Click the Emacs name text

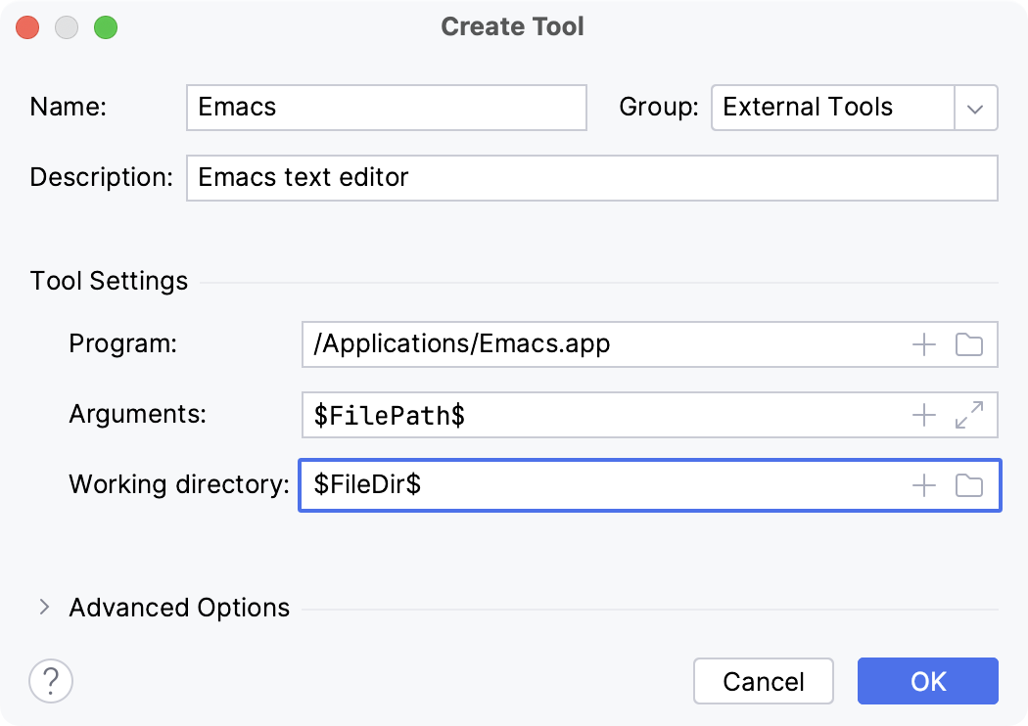(x=235, y=108)
